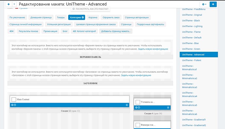The height and width of the screenshot is (129, 225).
Task: Select the active UniTheme - Advanced layout
Action: point(199,55)
